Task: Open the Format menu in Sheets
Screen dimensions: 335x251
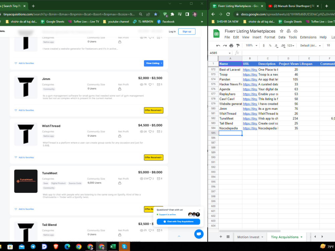Action: [x=270, y=37]
